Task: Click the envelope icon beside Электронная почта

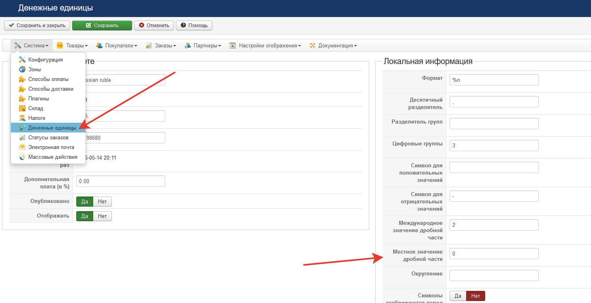Action: click(22, 147)
